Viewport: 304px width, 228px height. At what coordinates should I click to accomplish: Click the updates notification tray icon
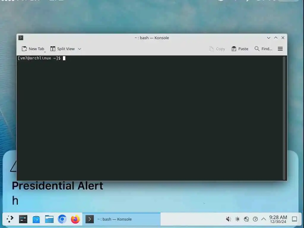tap(255, 219)
